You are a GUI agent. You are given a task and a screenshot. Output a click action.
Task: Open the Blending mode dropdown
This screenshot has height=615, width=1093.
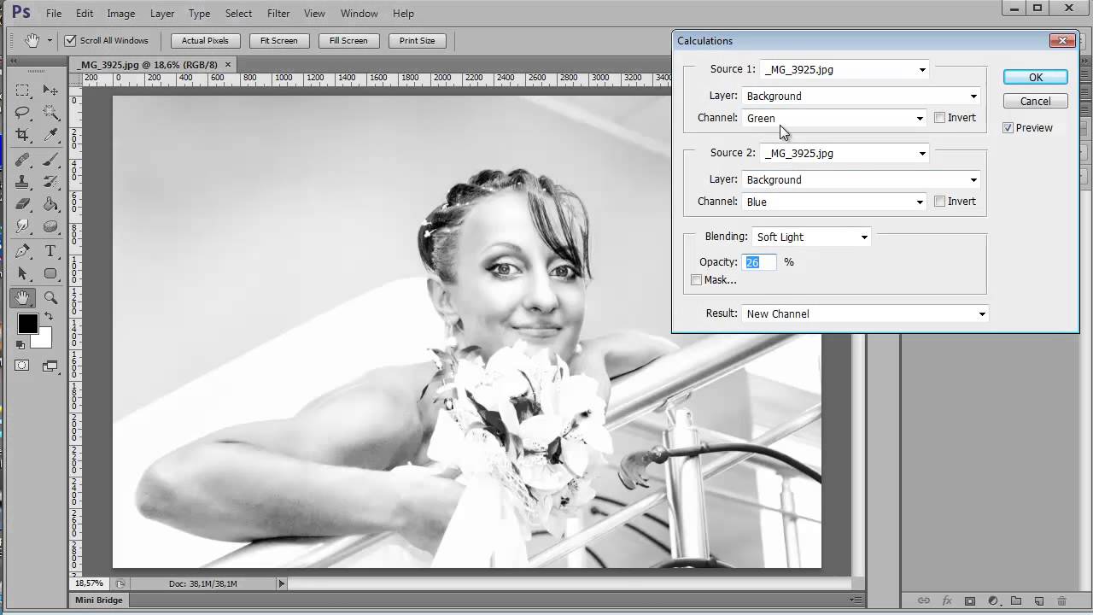(x=810, y=237)
